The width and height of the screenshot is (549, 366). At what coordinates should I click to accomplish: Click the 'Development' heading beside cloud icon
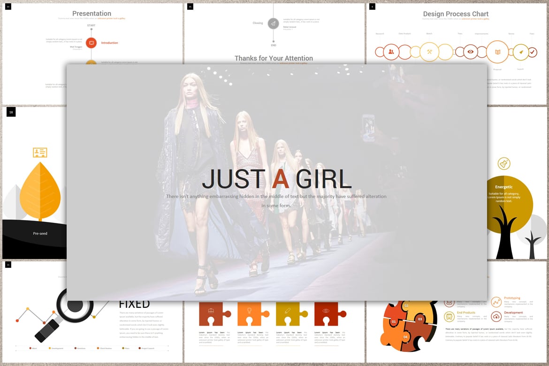(x=513, y=313)
